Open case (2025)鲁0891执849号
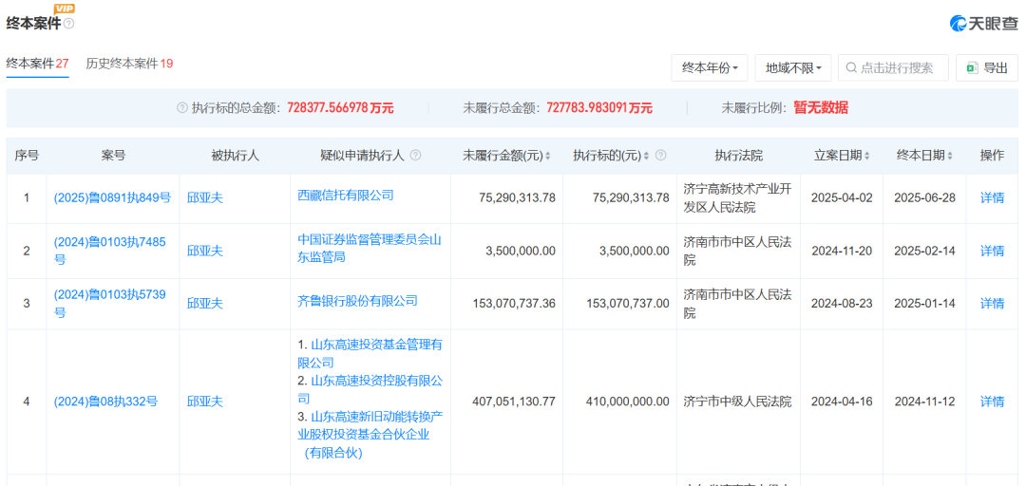This screenshot has height=486, width=1026. coord(112,198)
